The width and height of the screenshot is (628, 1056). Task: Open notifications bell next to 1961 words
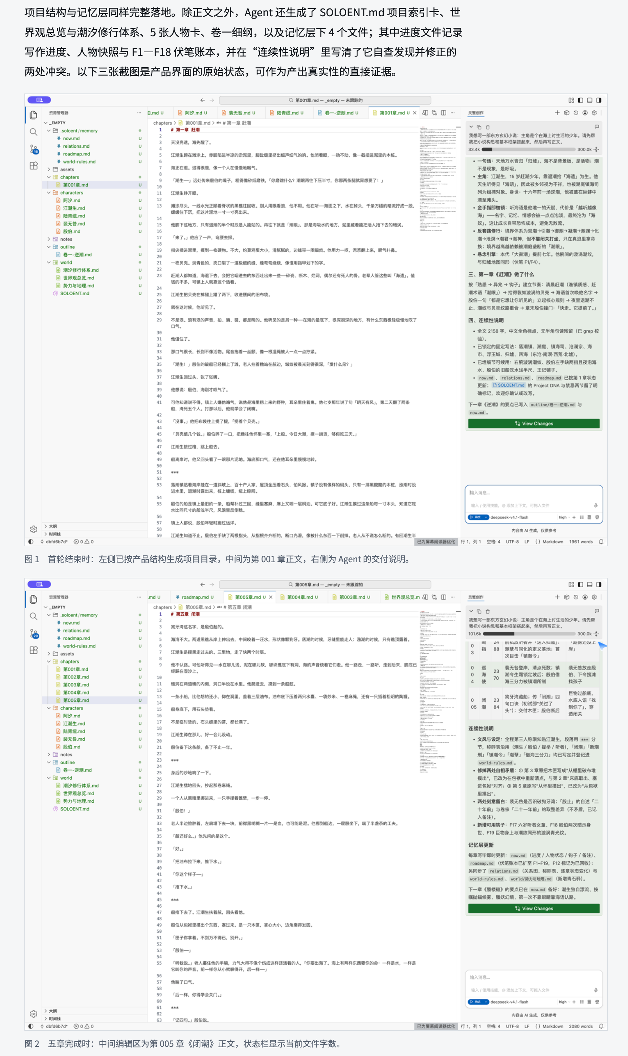click(x=601, y=542)
